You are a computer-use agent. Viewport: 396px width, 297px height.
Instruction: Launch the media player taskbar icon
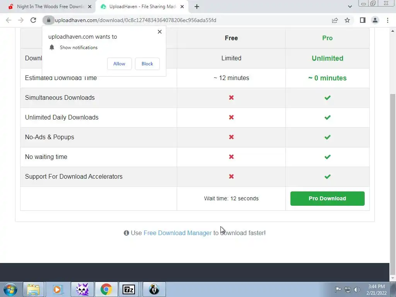coord(58,289)
